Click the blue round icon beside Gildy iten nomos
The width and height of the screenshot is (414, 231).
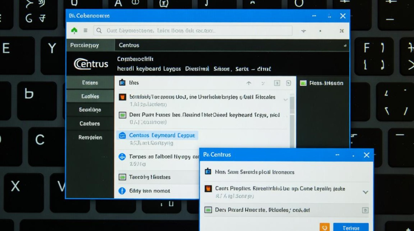122,191
